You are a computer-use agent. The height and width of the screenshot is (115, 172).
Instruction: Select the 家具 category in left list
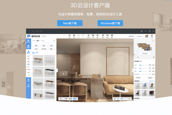click(28, 64)
